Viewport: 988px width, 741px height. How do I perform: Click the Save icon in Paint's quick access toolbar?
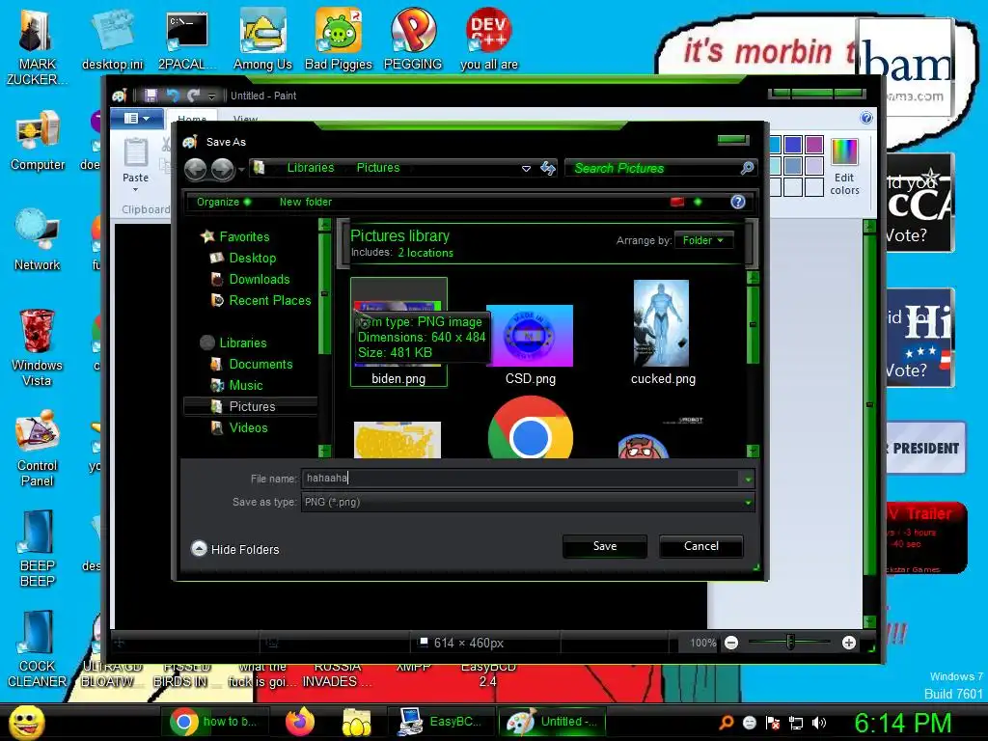pos(151,96)
